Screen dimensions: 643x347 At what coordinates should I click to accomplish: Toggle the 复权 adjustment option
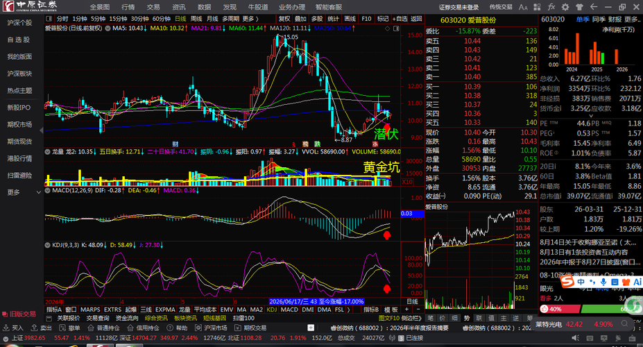(x=284, y=19)
